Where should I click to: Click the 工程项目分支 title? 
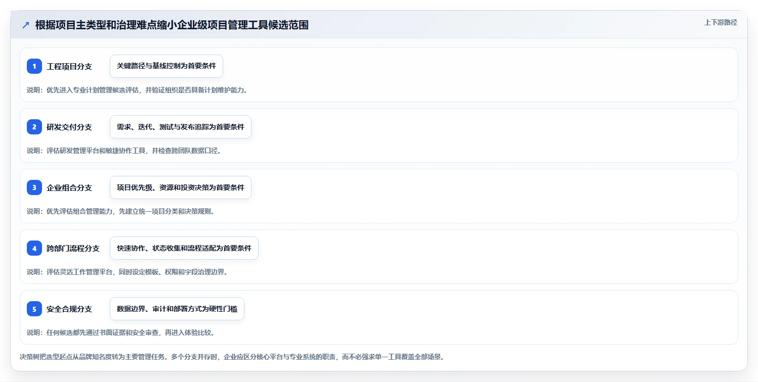click(x=69, y=66)
